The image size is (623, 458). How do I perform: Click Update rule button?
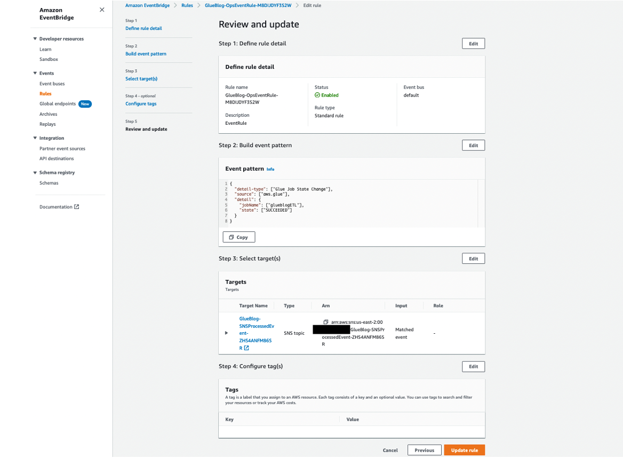click(x=465, y=451)
